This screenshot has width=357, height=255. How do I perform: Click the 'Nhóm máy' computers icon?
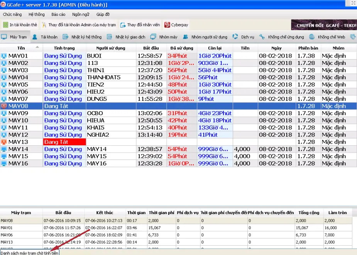[x=153, y=37]
